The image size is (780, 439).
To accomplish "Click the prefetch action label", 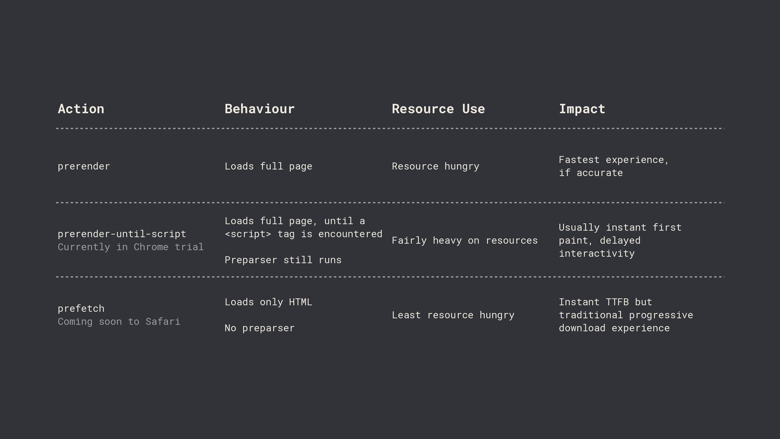I will coord(81,309).
